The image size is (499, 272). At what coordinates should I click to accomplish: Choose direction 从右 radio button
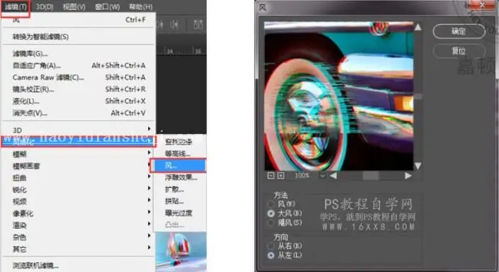[271, 246]
